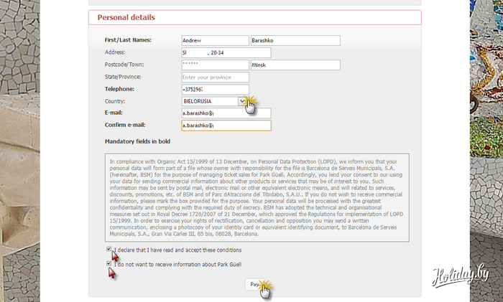Click the Postcode input field
This screenshot has height=302, width=503.
coord(213,65)
